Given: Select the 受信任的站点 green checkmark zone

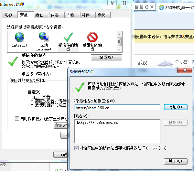Looking at the screenshot, I should coord(68,37).
